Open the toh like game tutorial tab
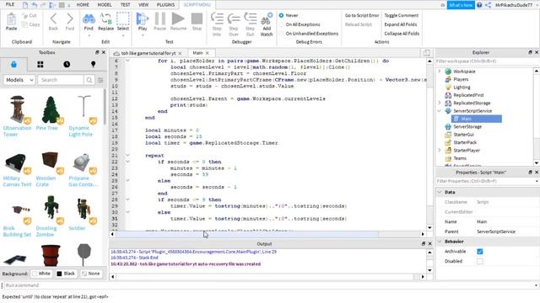 pos(148,53)
